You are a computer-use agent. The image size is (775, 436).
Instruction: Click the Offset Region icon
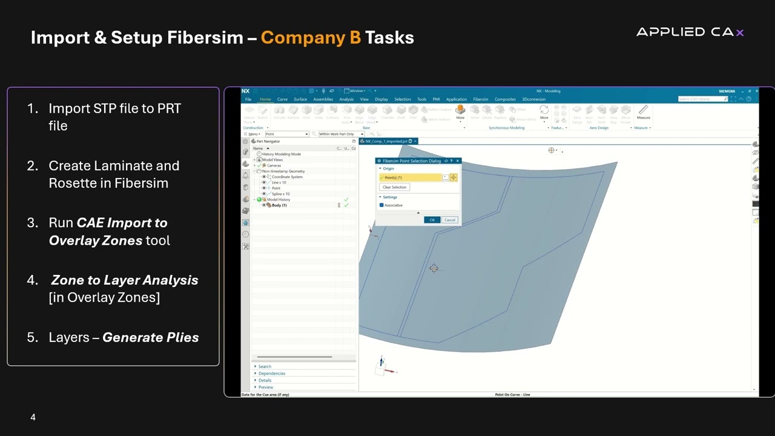tap(512, 110)
